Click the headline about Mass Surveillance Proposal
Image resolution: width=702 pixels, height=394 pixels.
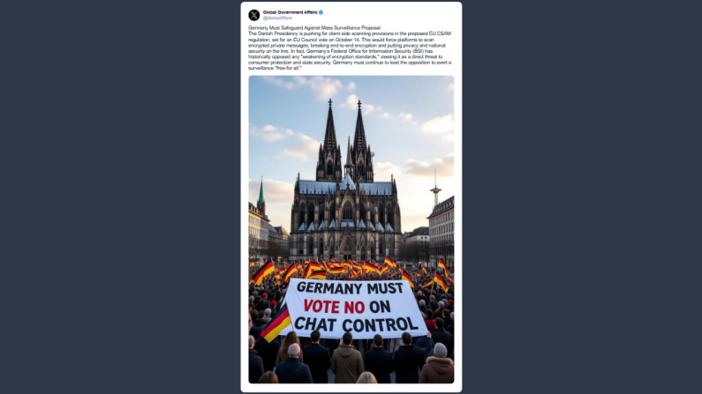coord(314,27)
